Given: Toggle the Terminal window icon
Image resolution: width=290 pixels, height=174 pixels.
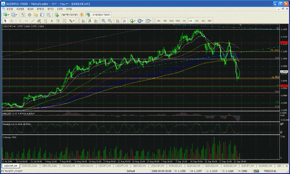Looking at the screenshot, I should point(42,15).
